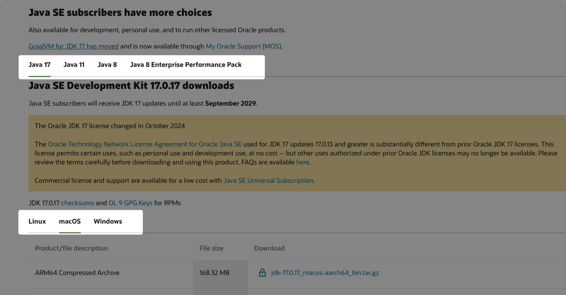The height and width of the screenshot is (295, 566).
Task: Select the Java 8 tab
Action: tap(107, 64)
